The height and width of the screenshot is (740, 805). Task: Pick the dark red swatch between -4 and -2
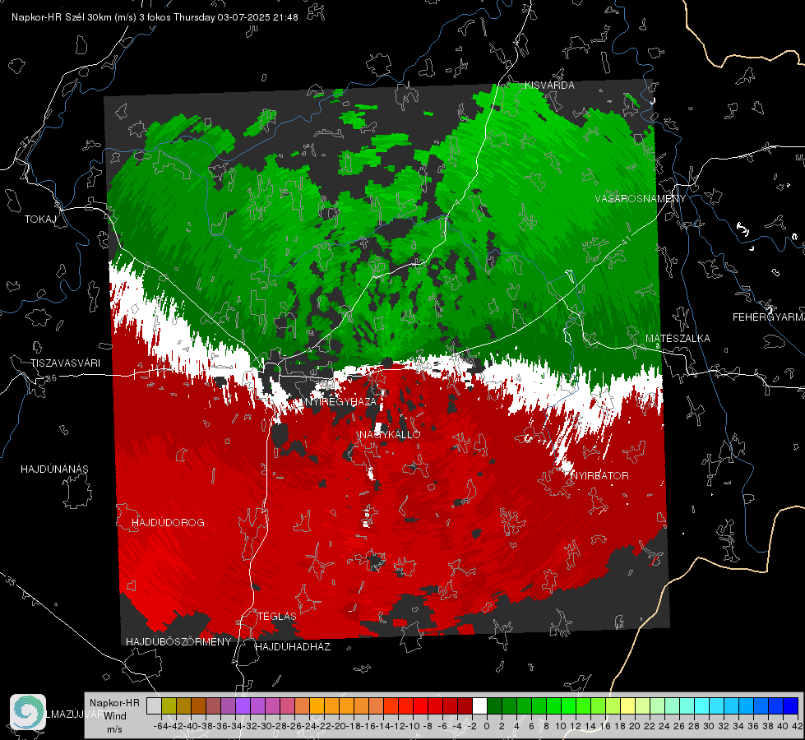[465, 705]
